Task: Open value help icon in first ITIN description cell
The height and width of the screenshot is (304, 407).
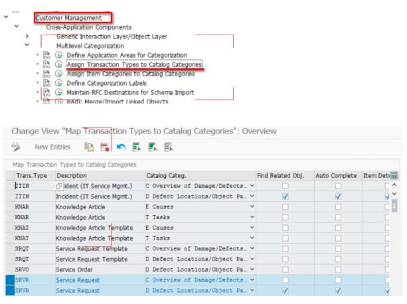Action: (59, 186)
